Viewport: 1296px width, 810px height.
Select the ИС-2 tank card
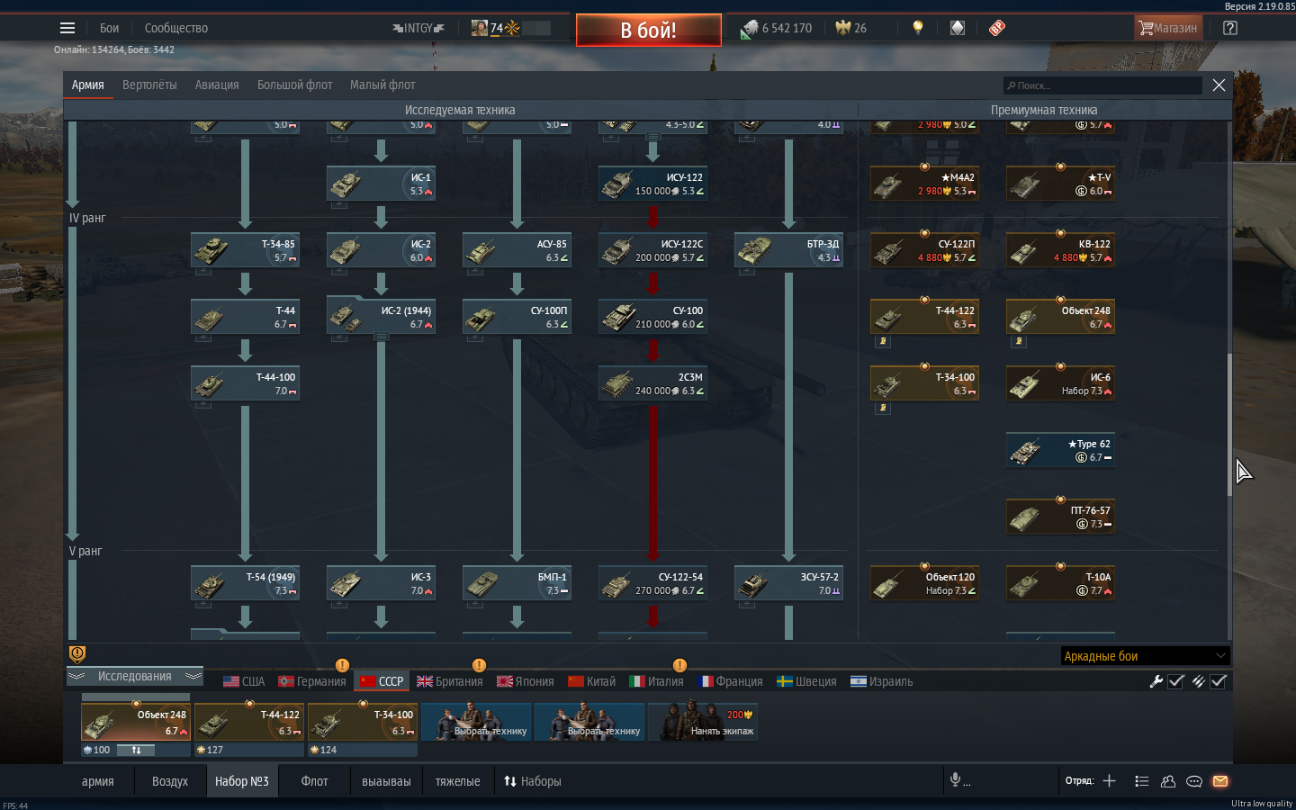tap(381, 250)
